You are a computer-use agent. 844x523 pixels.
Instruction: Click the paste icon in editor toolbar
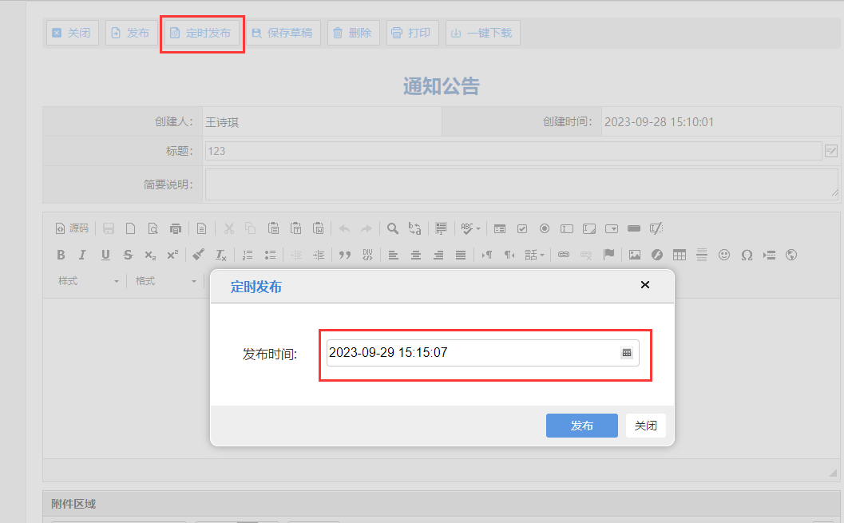pyautogui.click(x=273, y=228)
